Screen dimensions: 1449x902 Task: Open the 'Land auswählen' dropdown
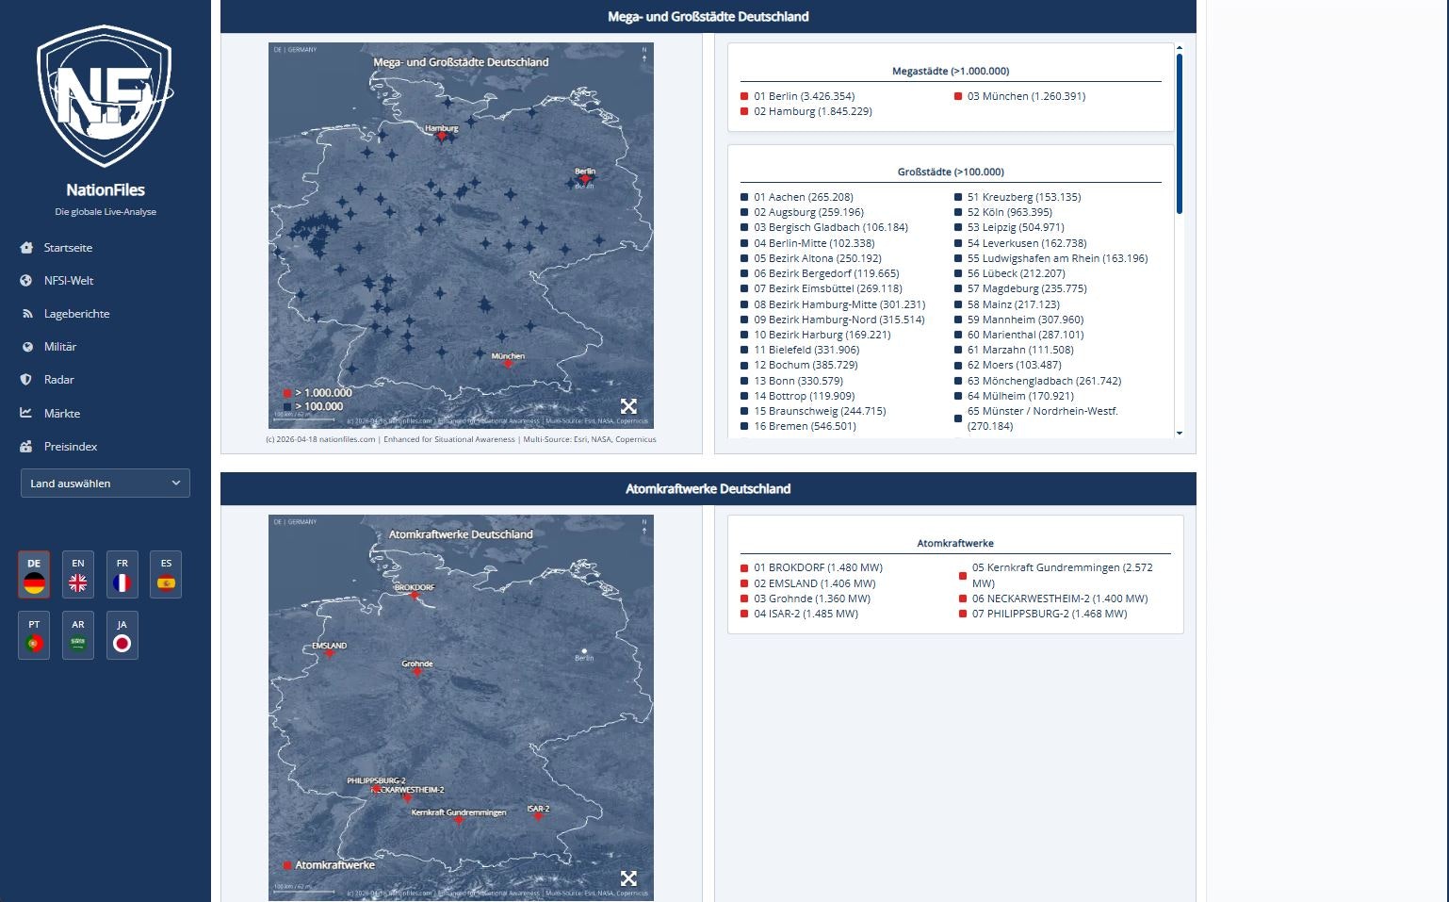point(106,484)
